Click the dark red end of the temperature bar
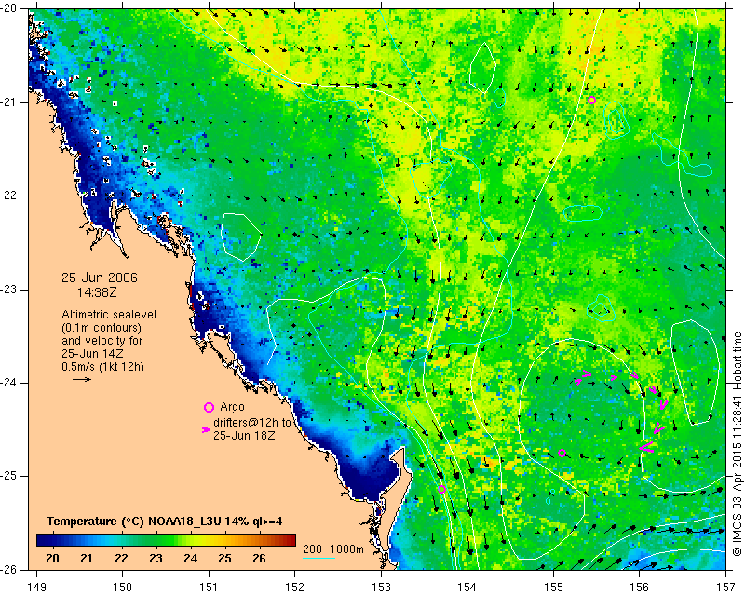Screen dimensions: 745x596 point(290,540)
